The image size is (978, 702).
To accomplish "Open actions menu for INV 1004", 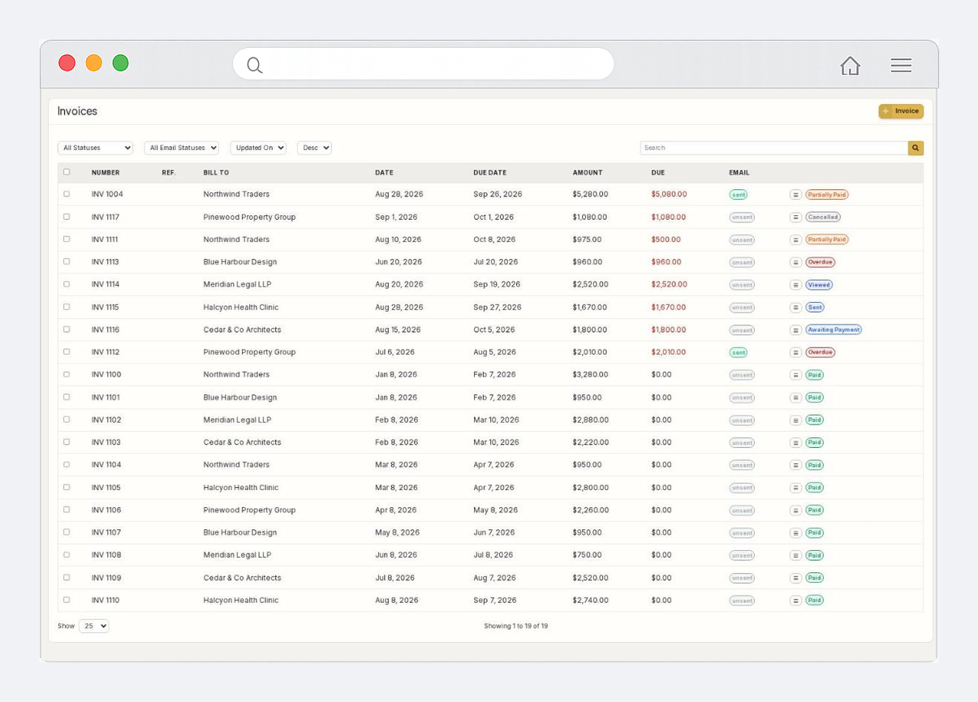I will point(795,195).
